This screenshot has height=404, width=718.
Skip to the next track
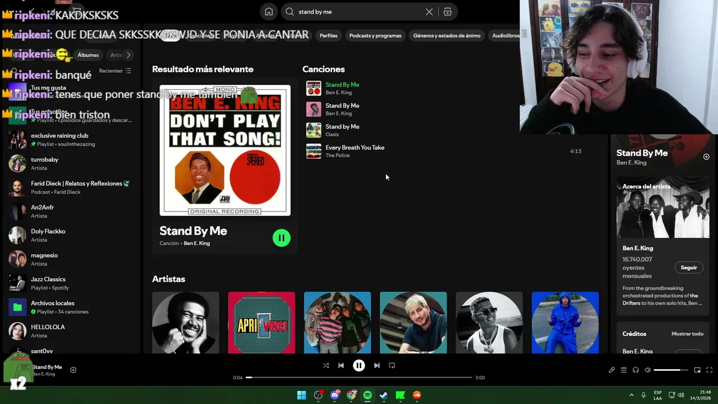377,365
